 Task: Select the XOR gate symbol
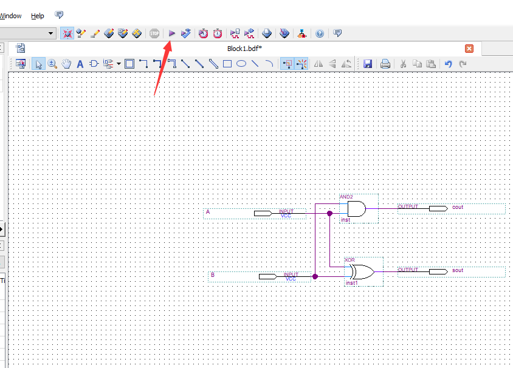pyautogui.click(x=363, y=272)
